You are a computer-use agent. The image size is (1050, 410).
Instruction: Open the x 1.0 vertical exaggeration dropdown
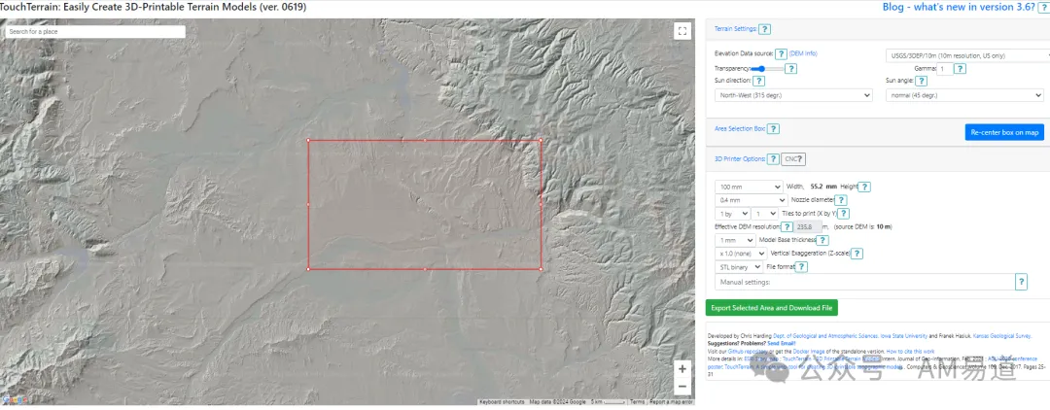pos(741,254)
